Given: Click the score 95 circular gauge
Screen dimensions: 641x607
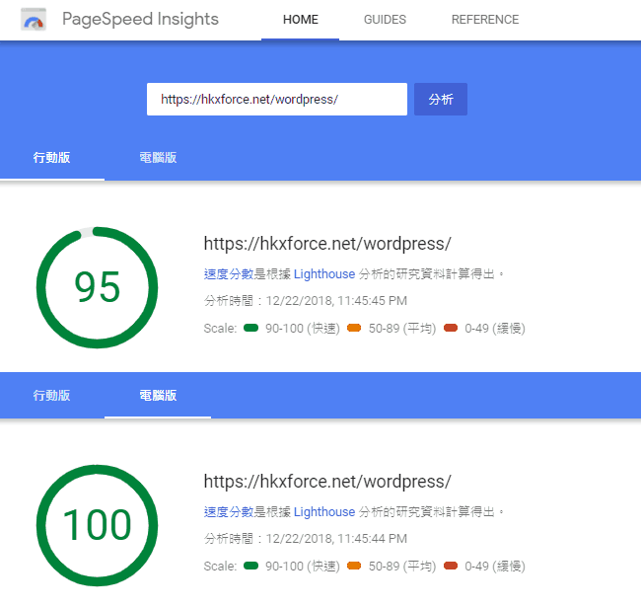Looking at the screenshot, I should point(98,287).
